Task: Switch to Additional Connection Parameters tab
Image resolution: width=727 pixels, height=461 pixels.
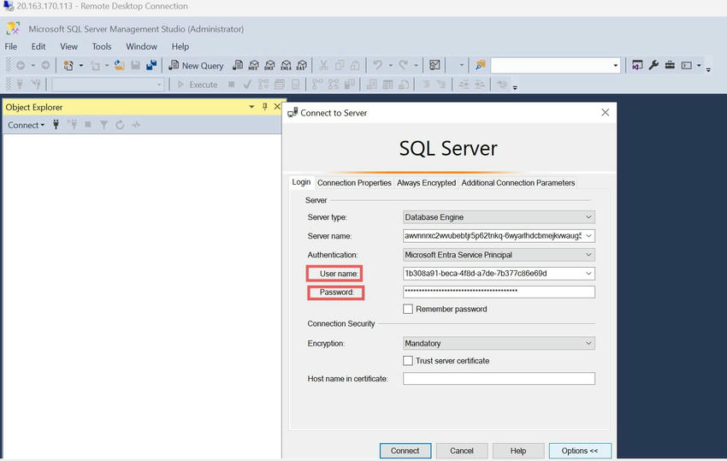Action: tap(518, 183)
